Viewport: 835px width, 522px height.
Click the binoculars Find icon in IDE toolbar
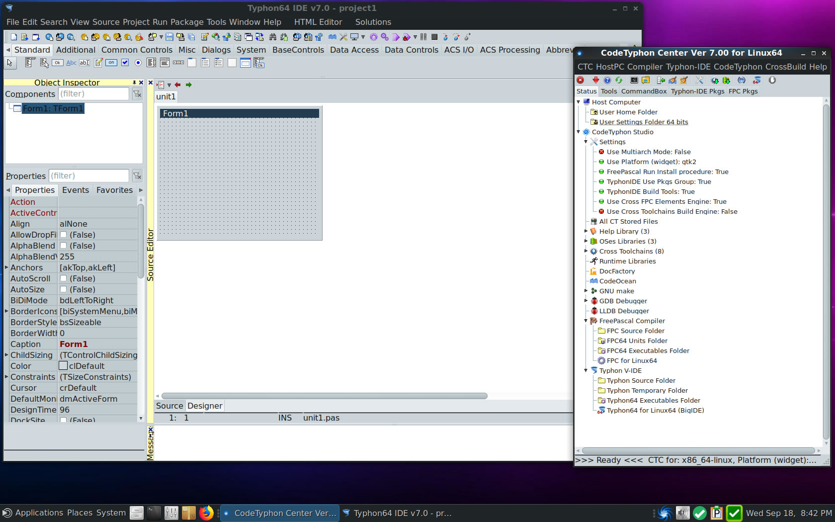(x=273, y=37)
